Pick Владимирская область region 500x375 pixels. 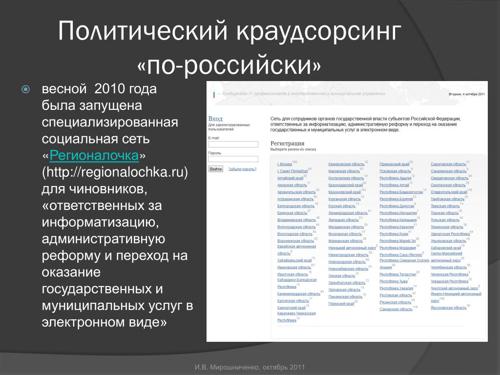296,220
